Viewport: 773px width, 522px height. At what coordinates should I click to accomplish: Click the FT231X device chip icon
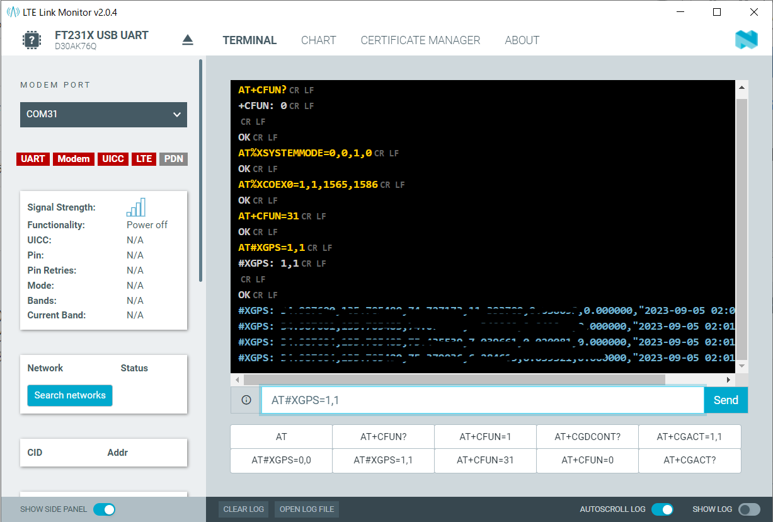tap(31, 40)
